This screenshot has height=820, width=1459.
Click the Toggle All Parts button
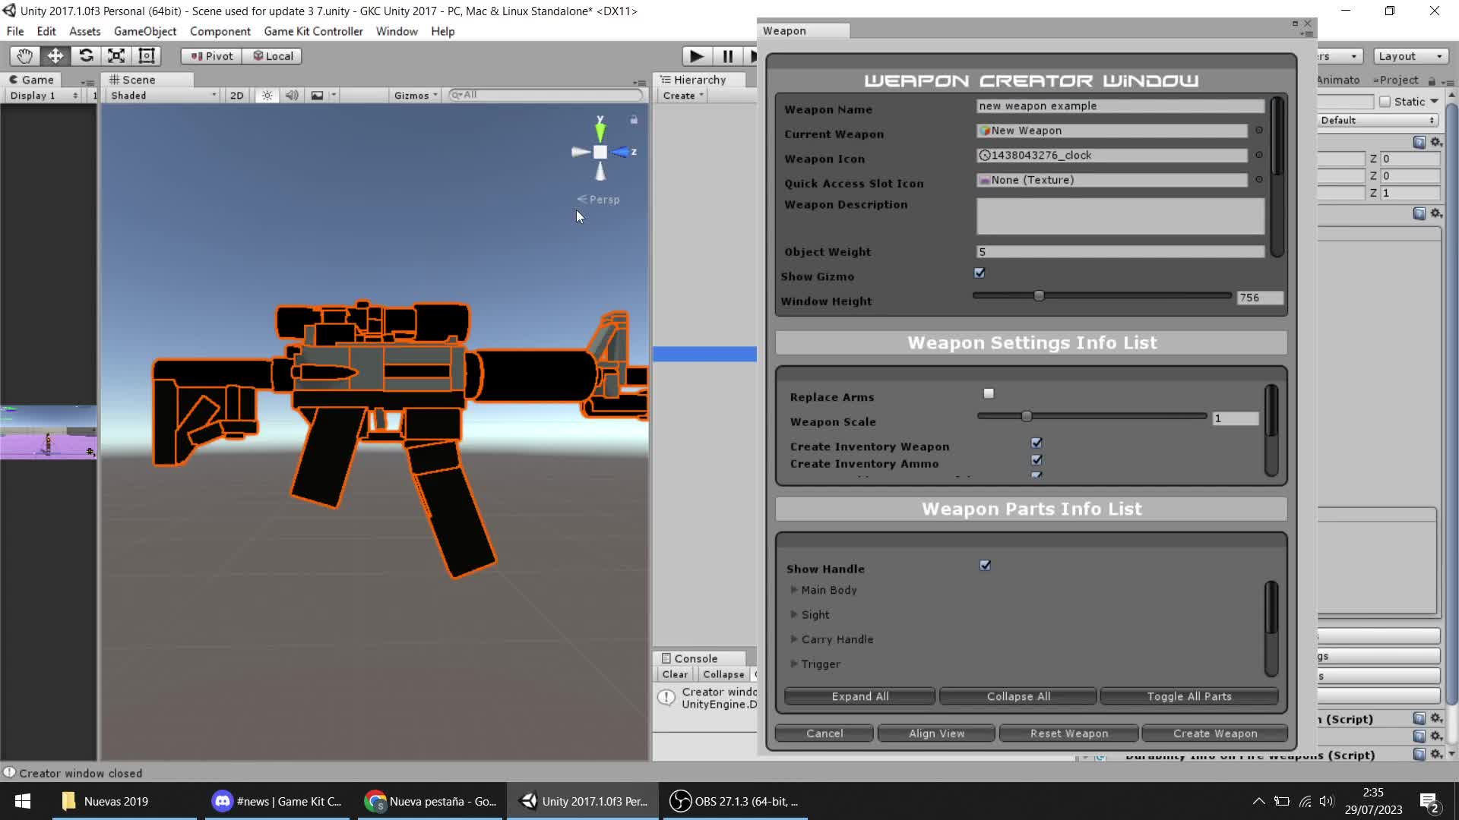(1188, 696)
